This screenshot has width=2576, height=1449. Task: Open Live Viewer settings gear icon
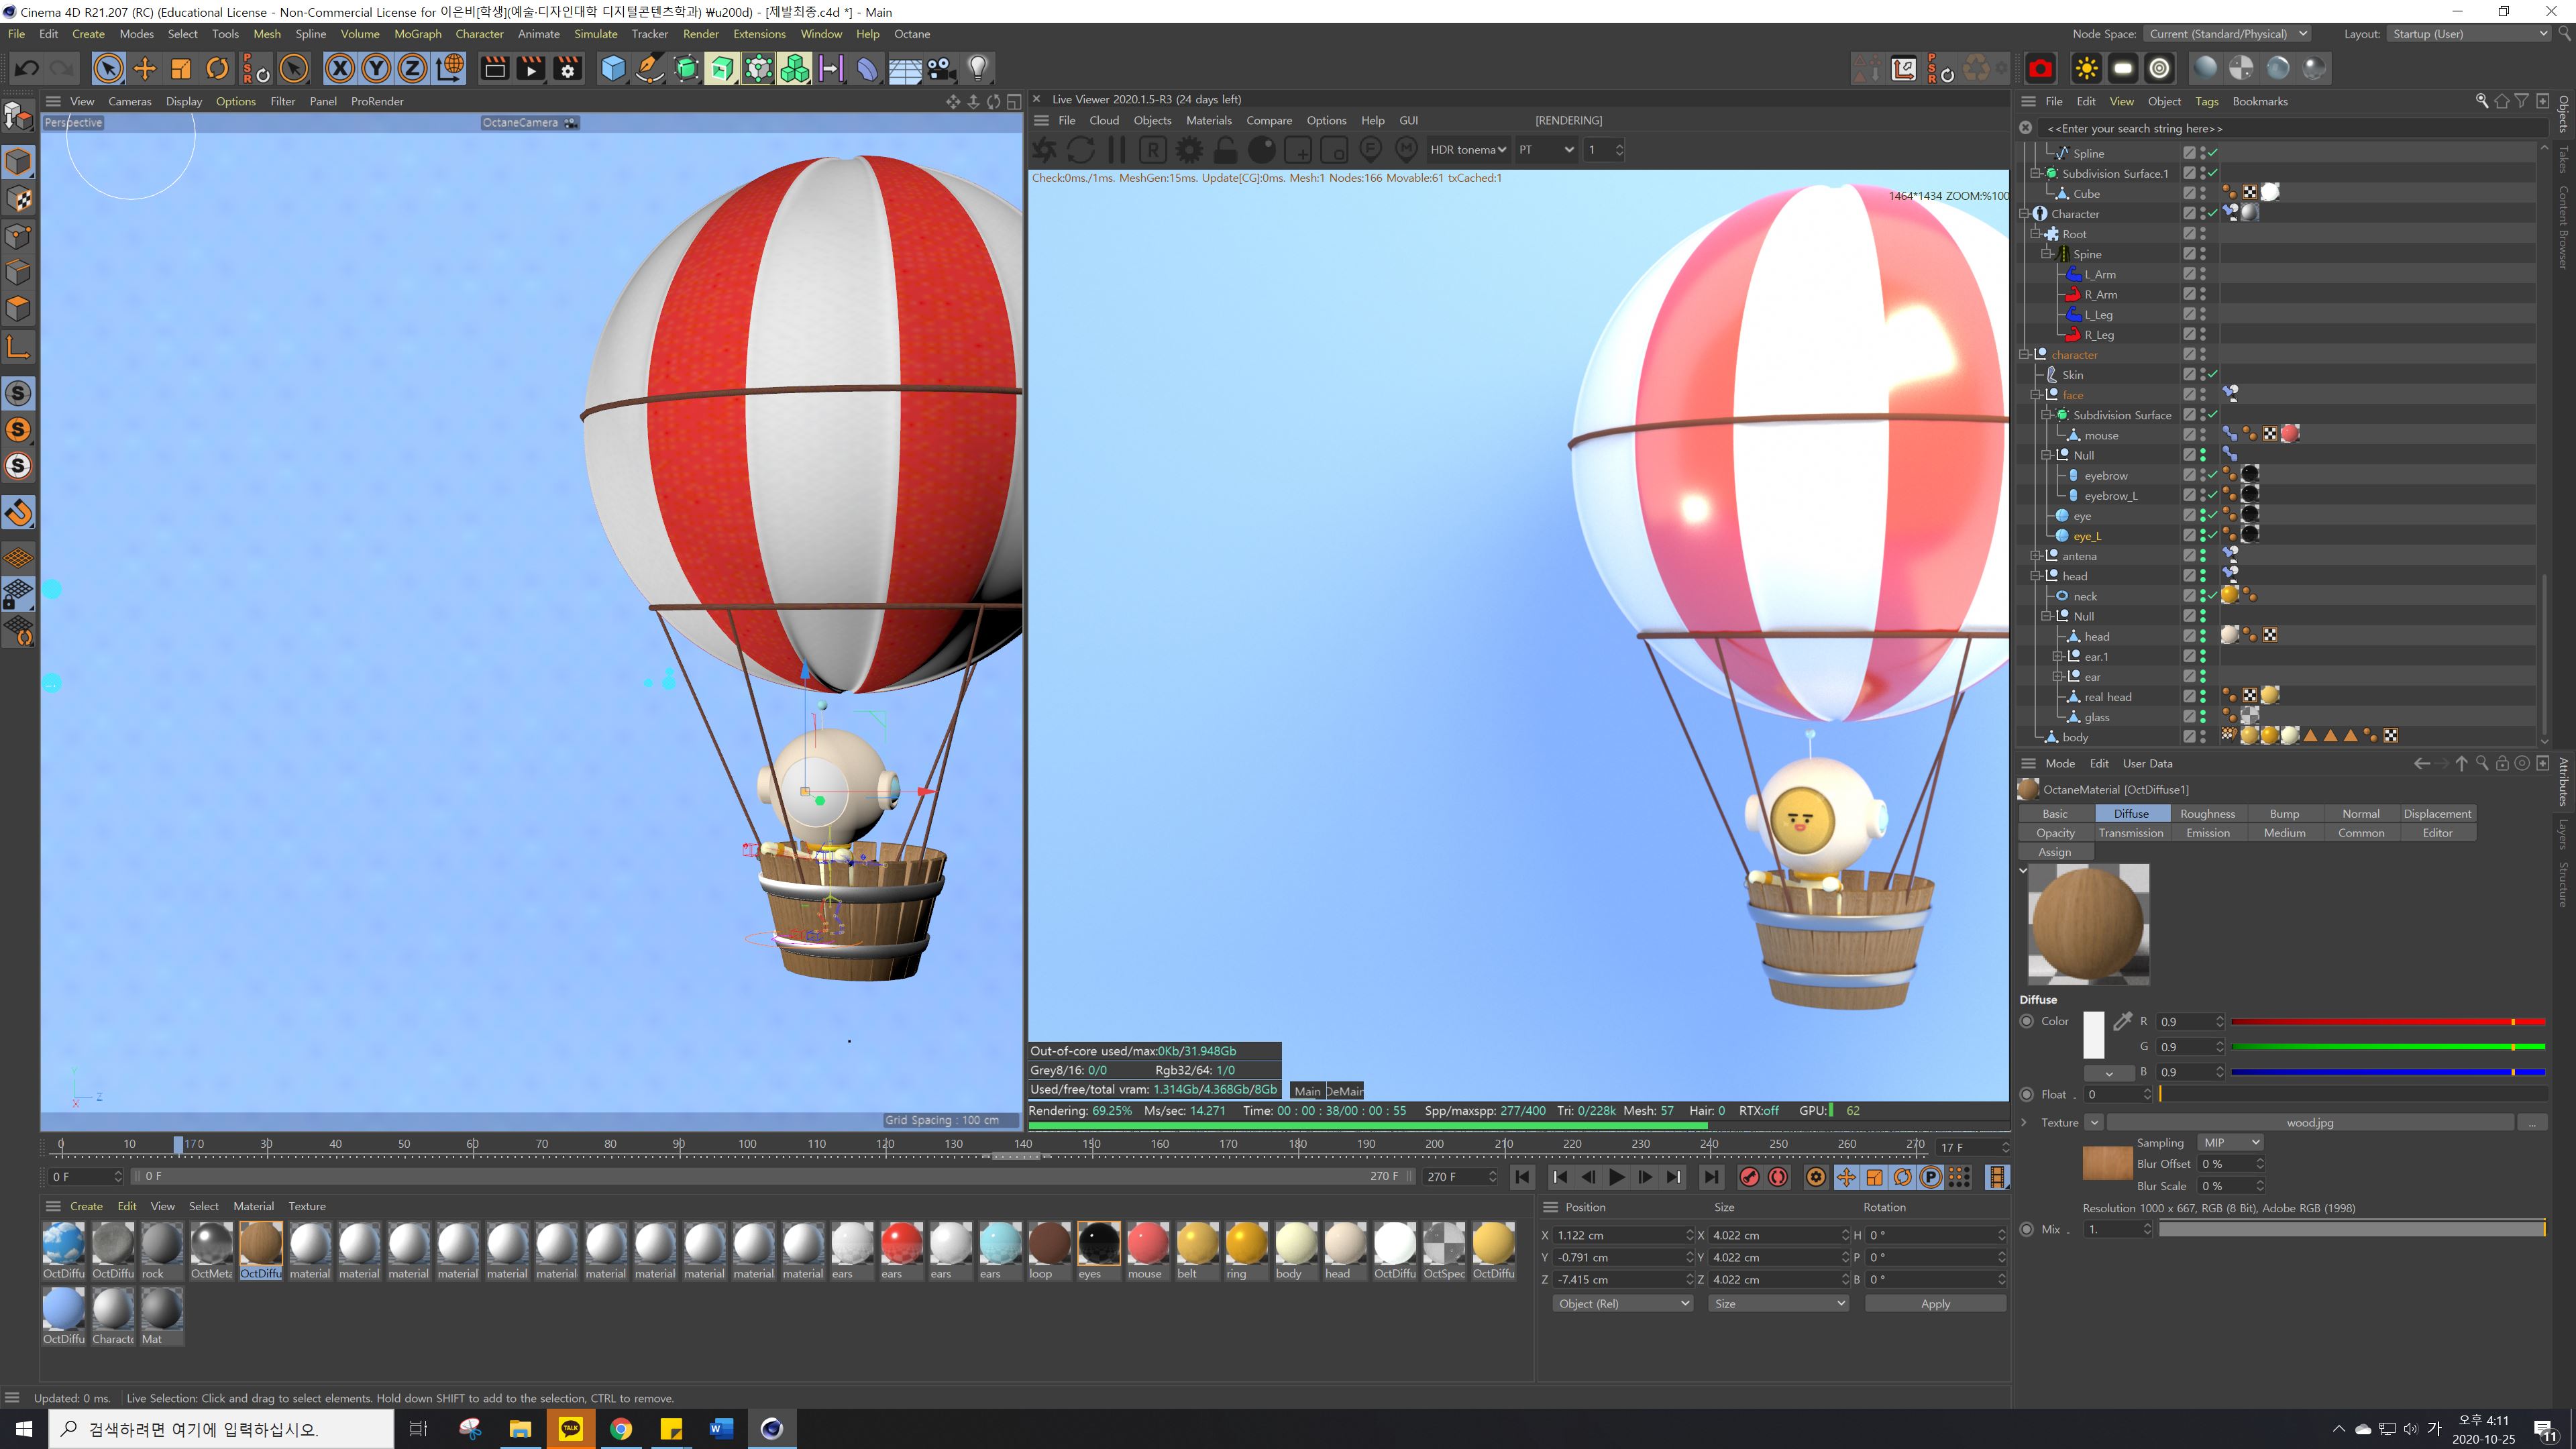[1189, 150]
